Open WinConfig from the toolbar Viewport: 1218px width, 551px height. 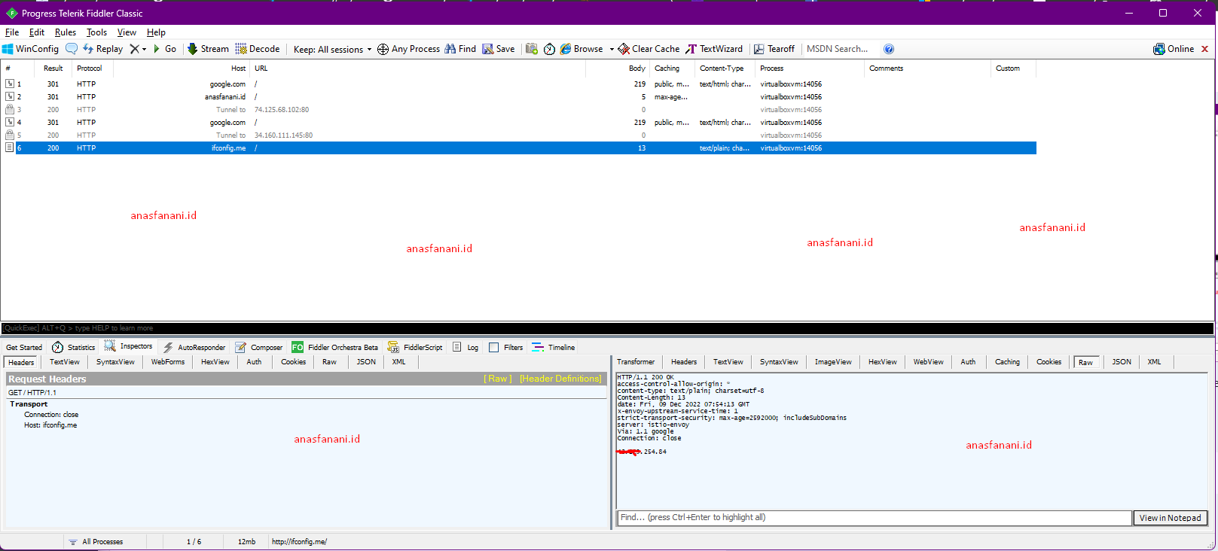coord(30,49)
